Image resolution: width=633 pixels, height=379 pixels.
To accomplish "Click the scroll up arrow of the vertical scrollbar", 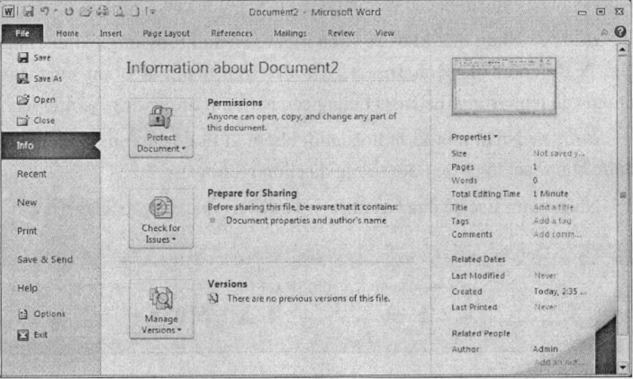I will click(622, 50).
